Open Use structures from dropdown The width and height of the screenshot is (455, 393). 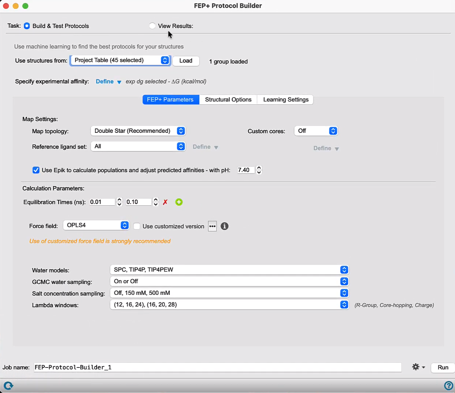click(120, 60)
